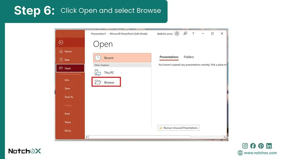This screenshot has width=283, height=159.
Task: Select the Recent location entry
Action: pyautogui.click(x=122, y=58)
